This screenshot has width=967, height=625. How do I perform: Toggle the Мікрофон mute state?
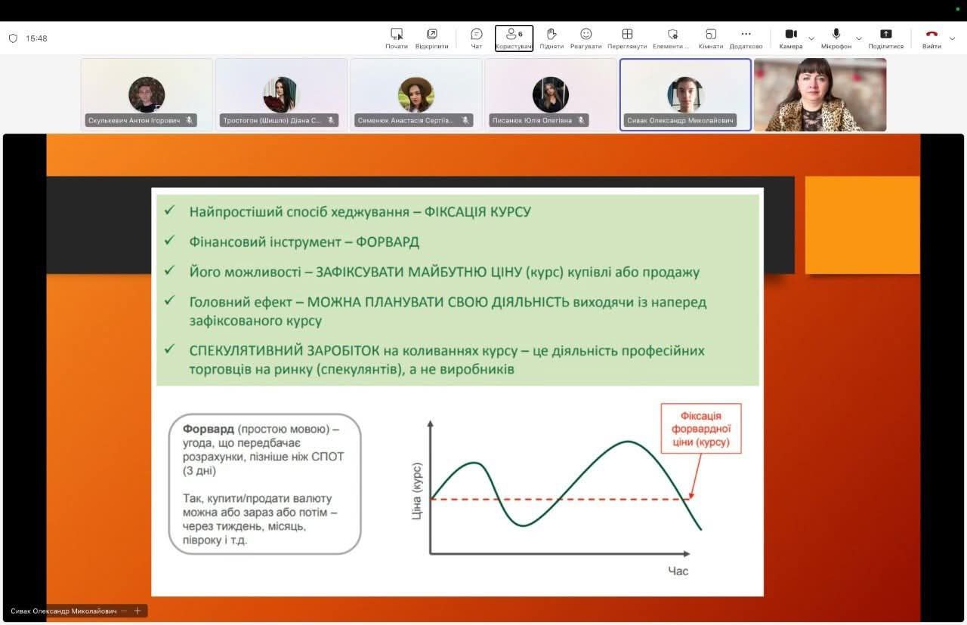[836, 38]
